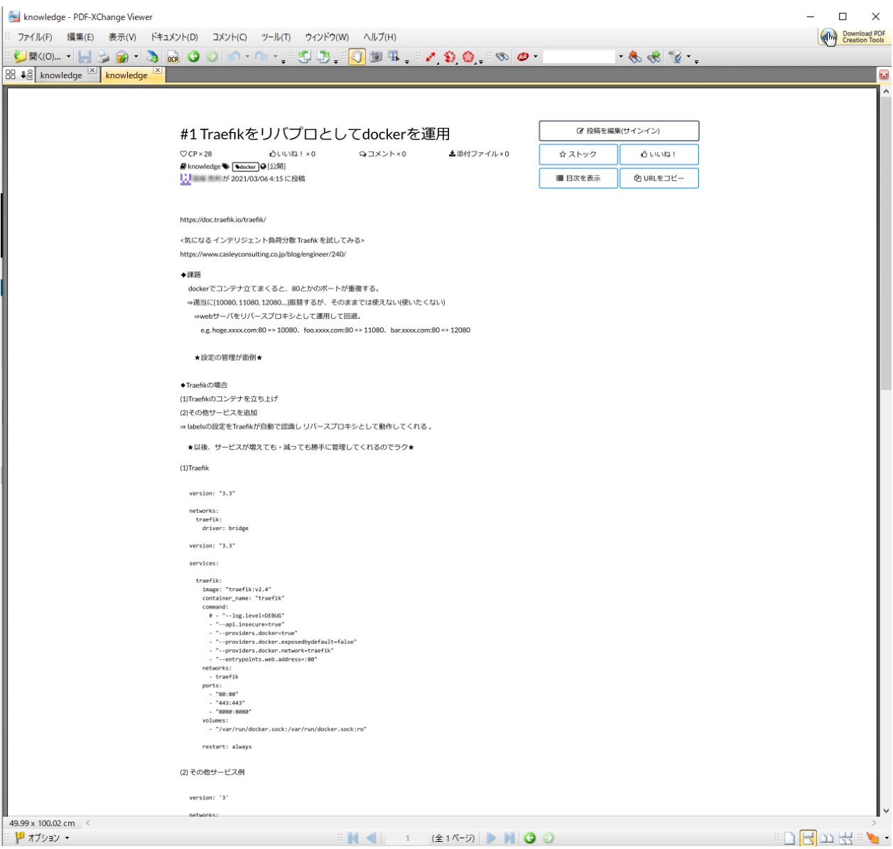Screen dimensions: 893x849
Task: Switch to single page layout
Action: click(x=789, y=838)
